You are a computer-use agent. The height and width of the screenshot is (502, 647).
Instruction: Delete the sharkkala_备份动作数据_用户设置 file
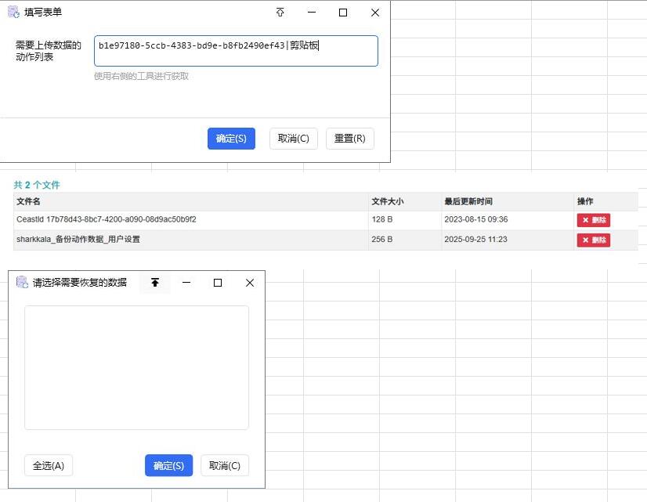[x=593, y=240]
